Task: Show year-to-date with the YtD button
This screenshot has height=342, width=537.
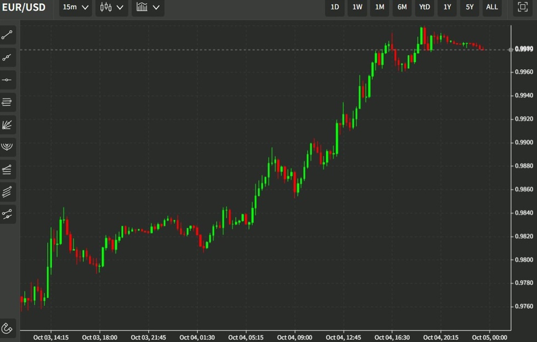Action: point(425,7)
